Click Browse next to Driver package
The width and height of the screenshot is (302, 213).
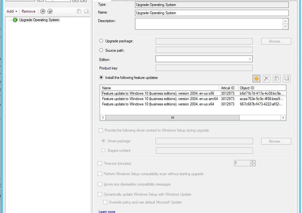click(276, 141)
